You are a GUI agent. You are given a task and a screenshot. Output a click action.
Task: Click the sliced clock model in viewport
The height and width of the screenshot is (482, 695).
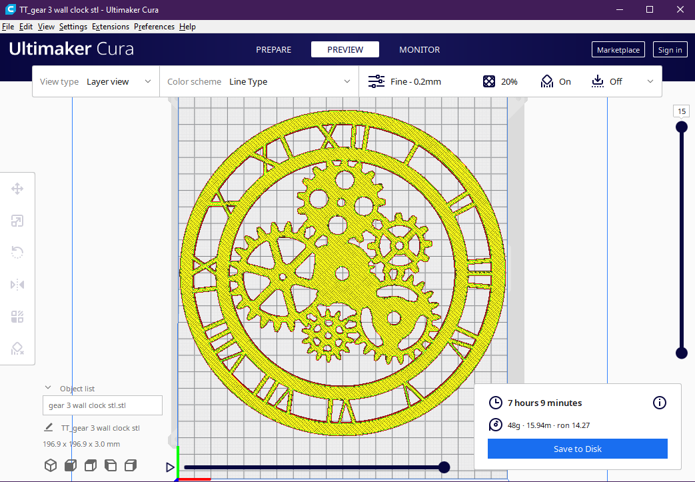(x=343, y=273)
